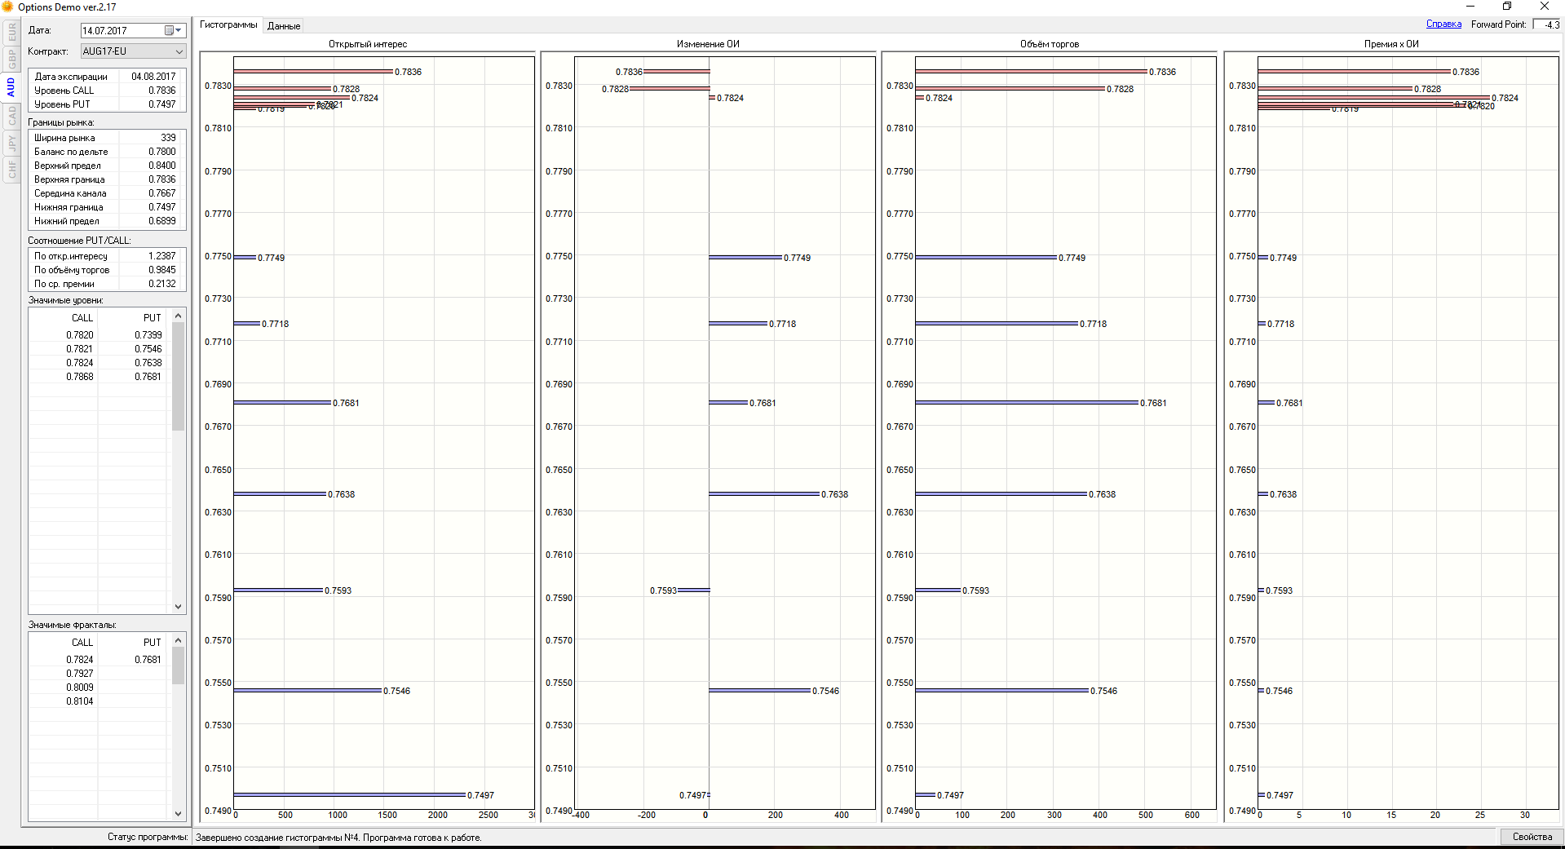
Task: Select the Верхняя граница row
Action: (107, 179)
